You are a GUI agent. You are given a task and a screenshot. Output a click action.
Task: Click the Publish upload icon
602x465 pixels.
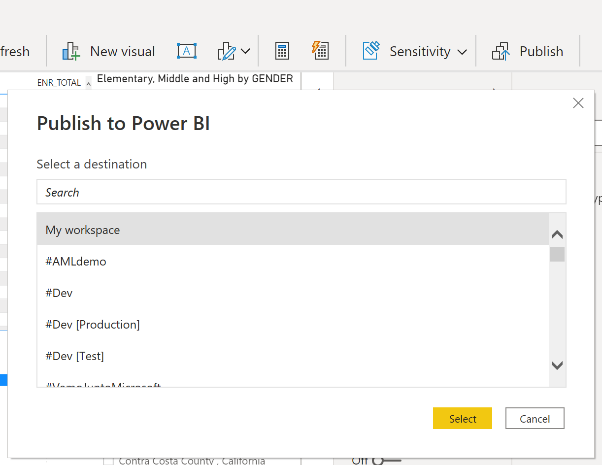501,51
